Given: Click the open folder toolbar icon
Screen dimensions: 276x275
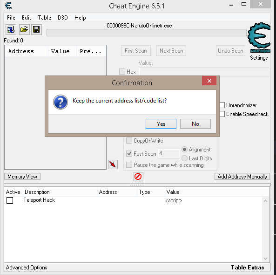Looking at the screenshot, I should coord(24,29).
